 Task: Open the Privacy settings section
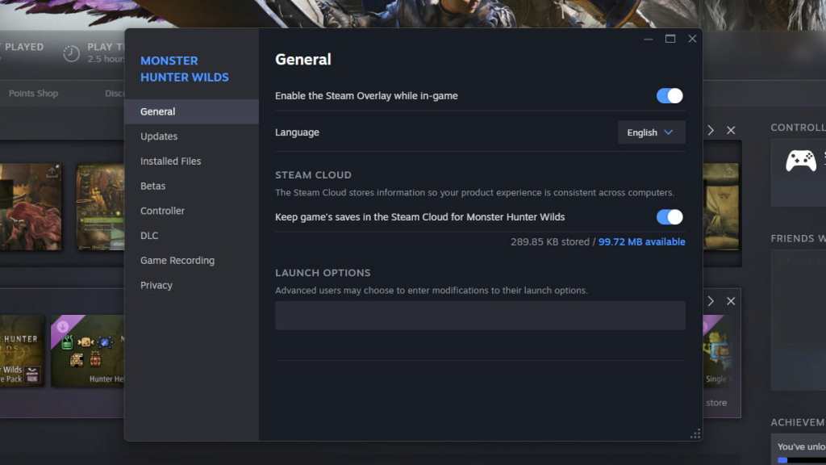click(x=156, y=285)
